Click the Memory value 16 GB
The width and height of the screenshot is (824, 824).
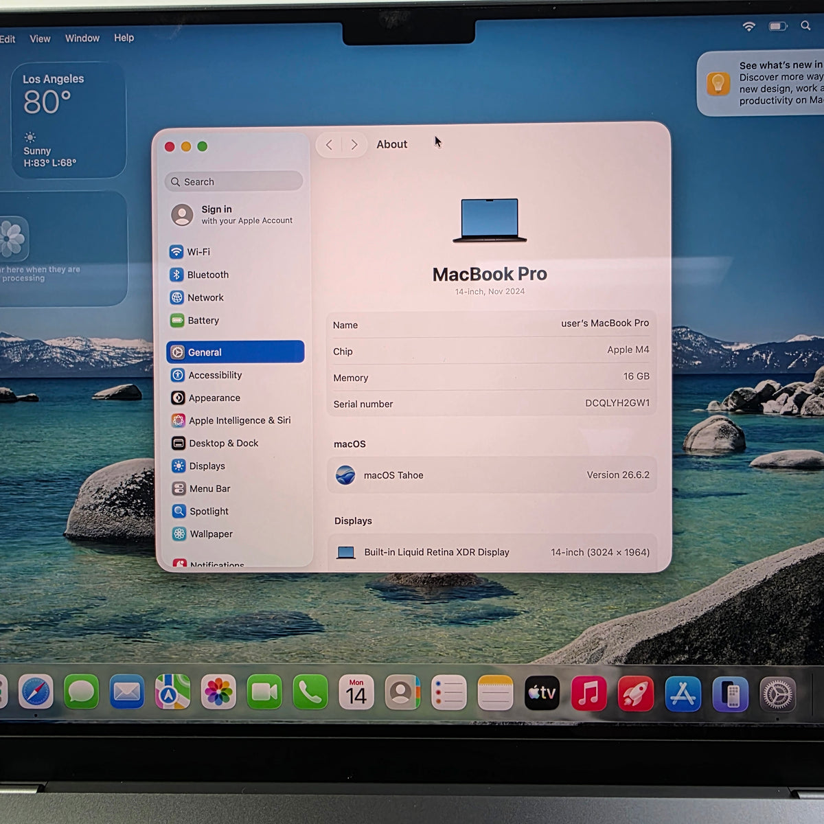636,376
